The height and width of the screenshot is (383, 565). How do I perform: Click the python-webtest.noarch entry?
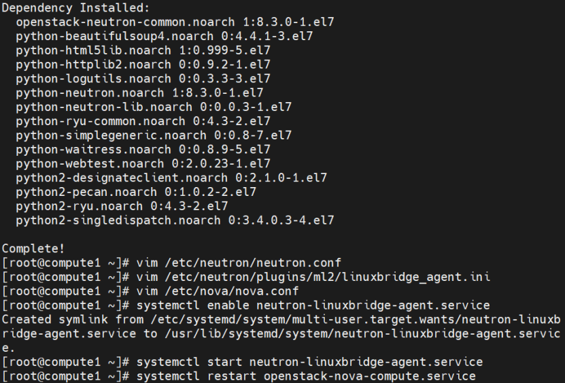[x=143, y=163]
